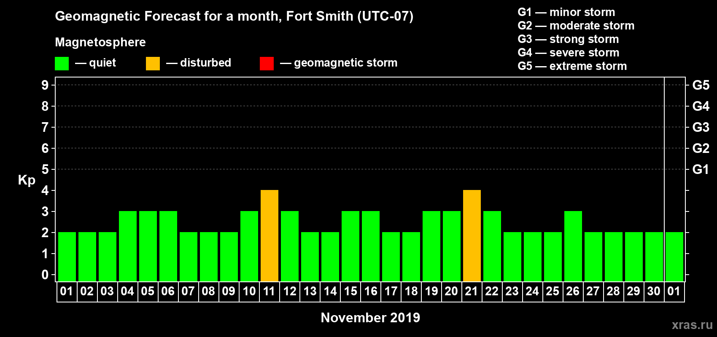Select the green bar for November 04
This screenshot has width=717, height=337.
click(128, 246)
